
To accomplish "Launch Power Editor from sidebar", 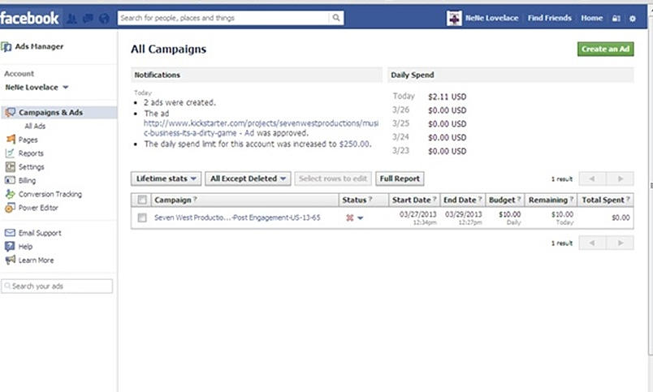I will coord(38,208).
